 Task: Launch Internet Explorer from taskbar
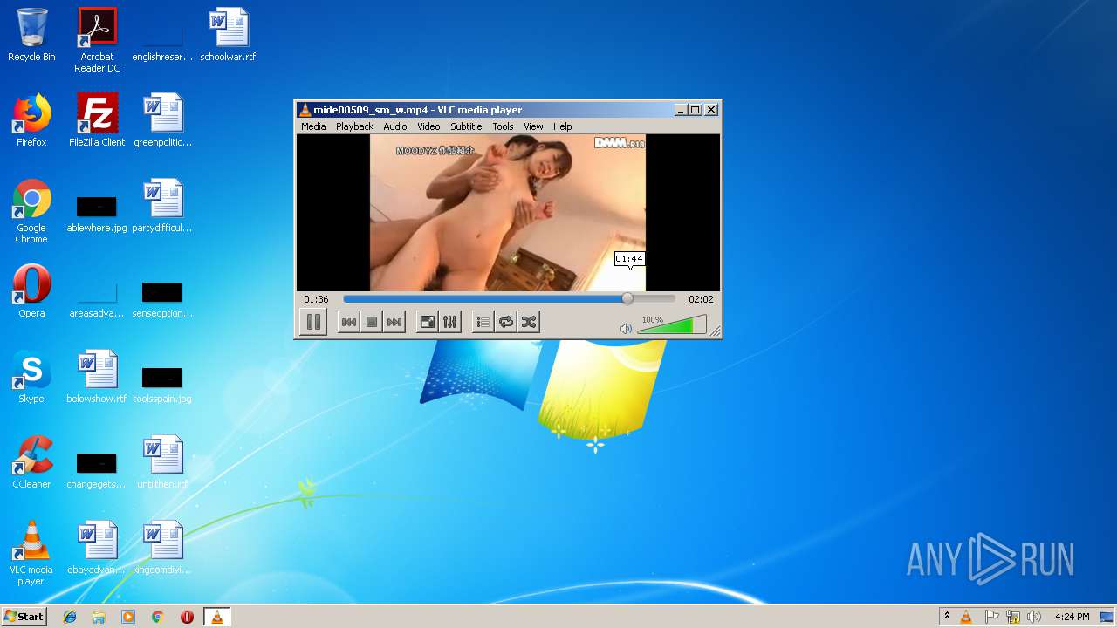[x=70, y=617]
